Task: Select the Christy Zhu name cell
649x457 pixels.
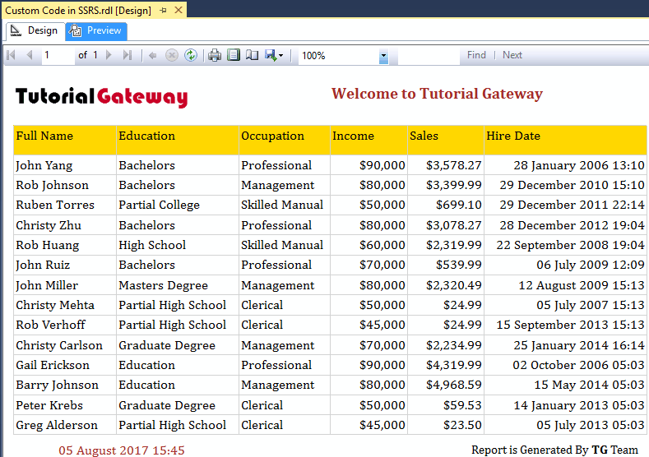Action: pyautogui.click(x=64, y=225)
